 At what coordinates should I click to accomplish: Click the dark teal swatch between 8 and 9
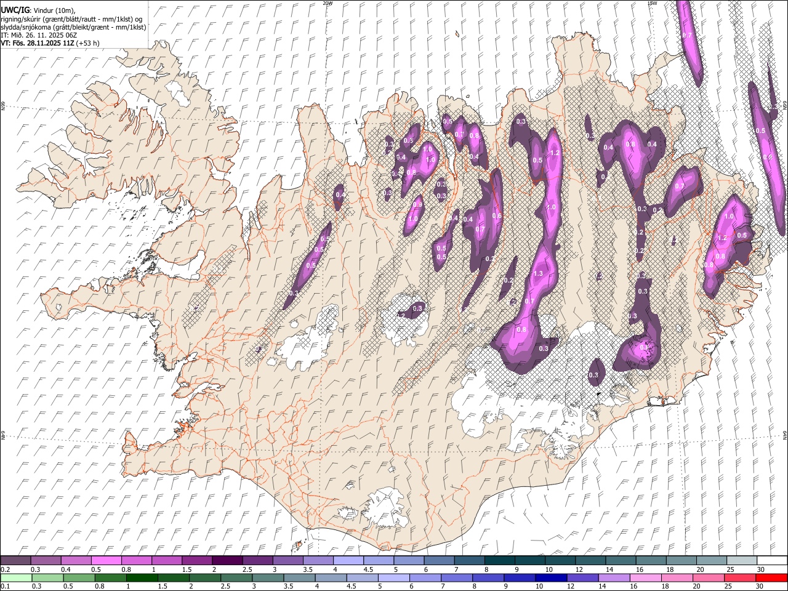click(x=499, y=560)
